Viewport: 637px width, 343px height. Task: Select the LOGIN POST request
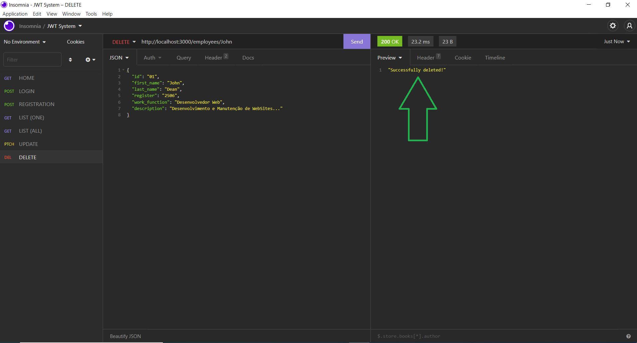(27, 91)
